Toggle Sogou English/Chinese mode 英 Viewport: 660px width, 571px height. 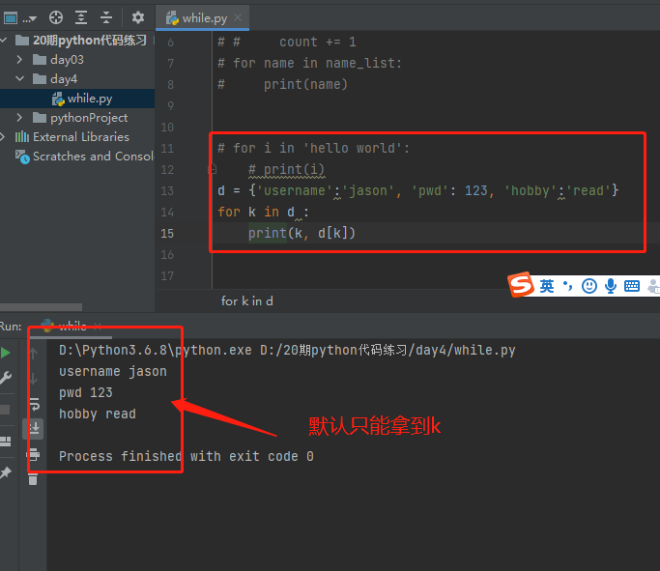[x=546, y=286]
